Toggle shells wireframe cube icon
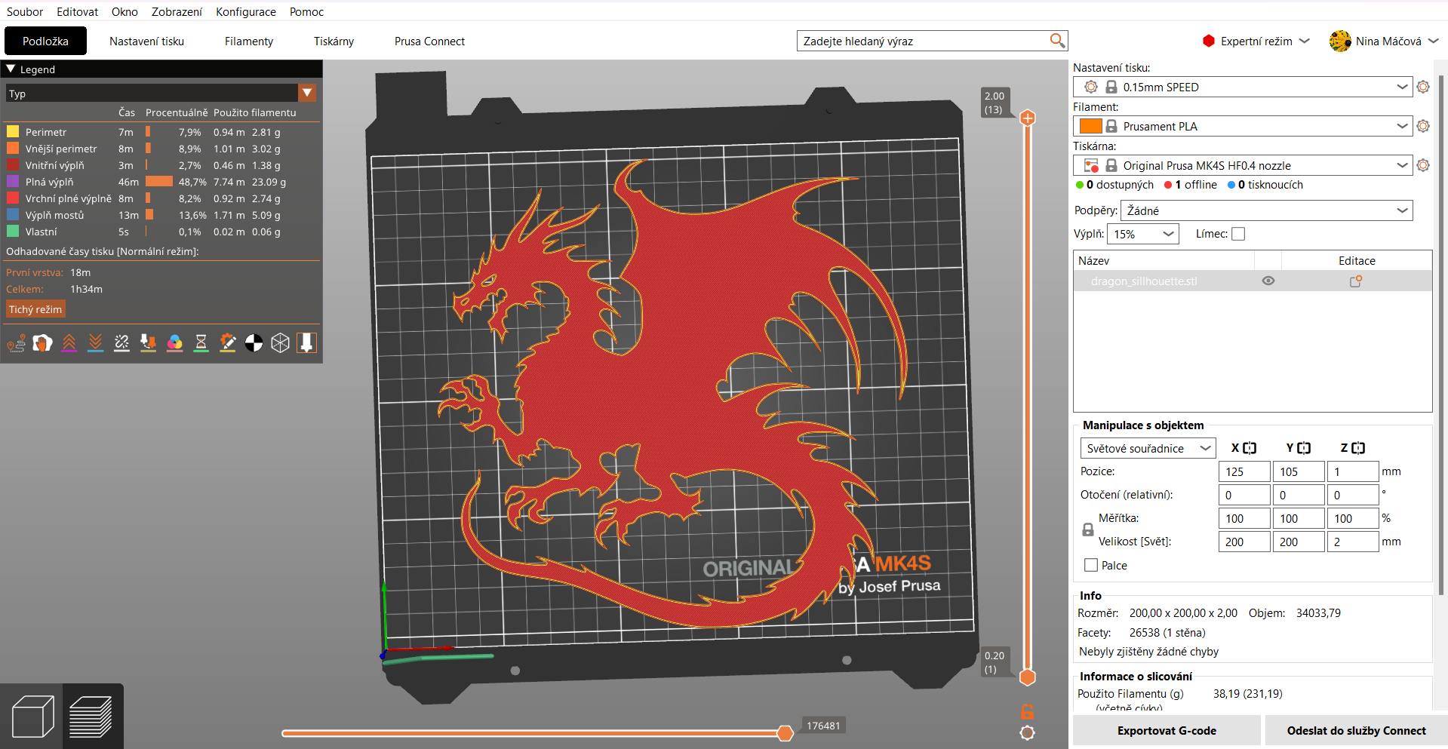The image size is (1448, 749). pos(280,343)
